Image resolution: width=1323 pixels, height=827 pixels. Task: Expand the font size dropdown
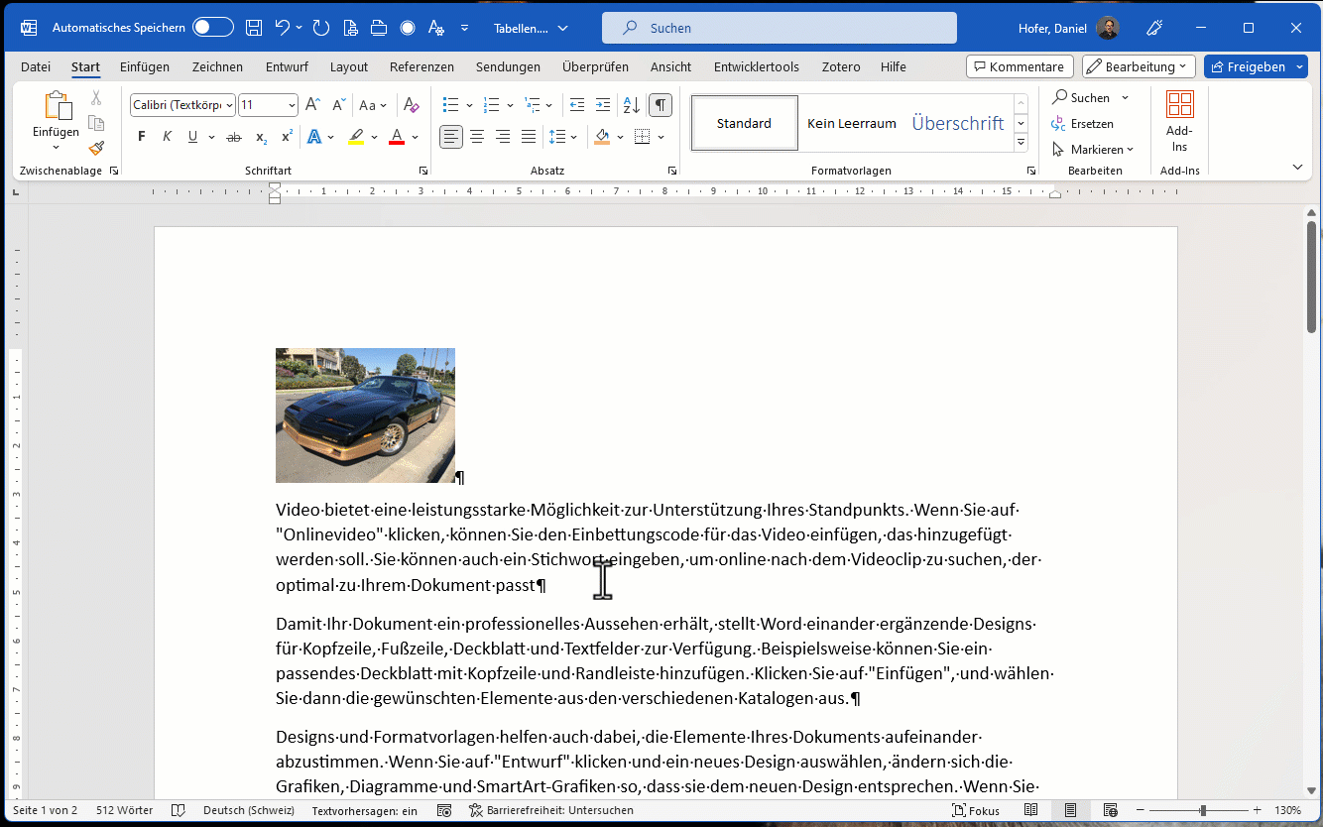click(292, 105)
